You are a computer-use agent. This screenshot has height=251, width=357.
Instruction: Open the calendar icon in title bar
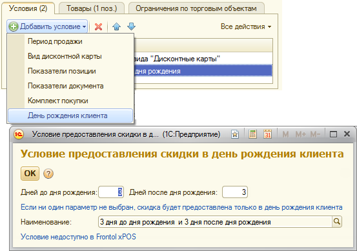[x=267, y=134]
